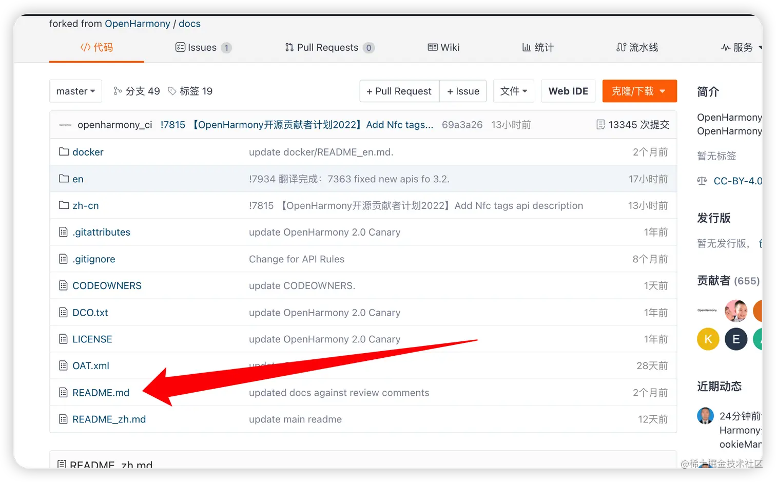This screenshot has width=776, height=482.
Task: Open the README_zh.md file
Action: (109, 419)
